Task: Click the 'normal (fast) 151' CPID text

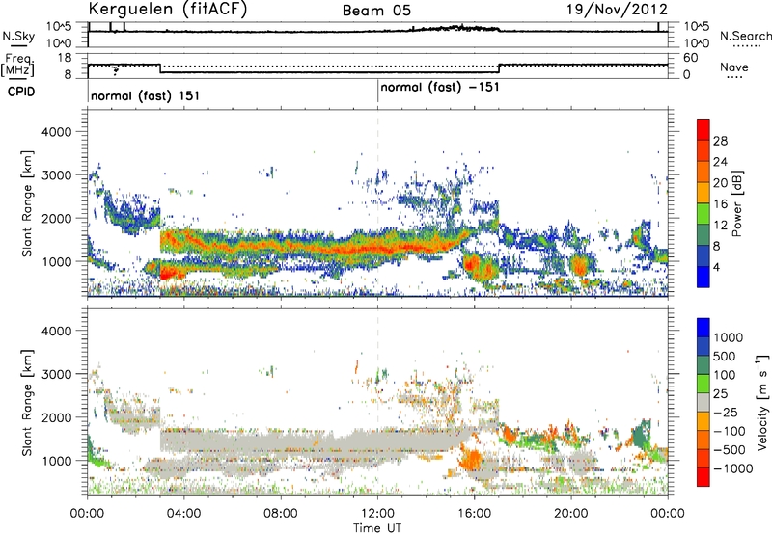Action: 146,95
